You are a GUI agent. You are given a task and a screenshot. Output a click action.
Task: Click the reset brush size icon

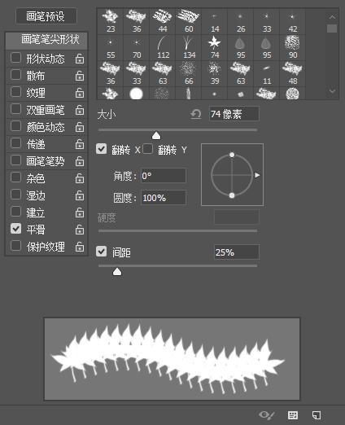195,114
